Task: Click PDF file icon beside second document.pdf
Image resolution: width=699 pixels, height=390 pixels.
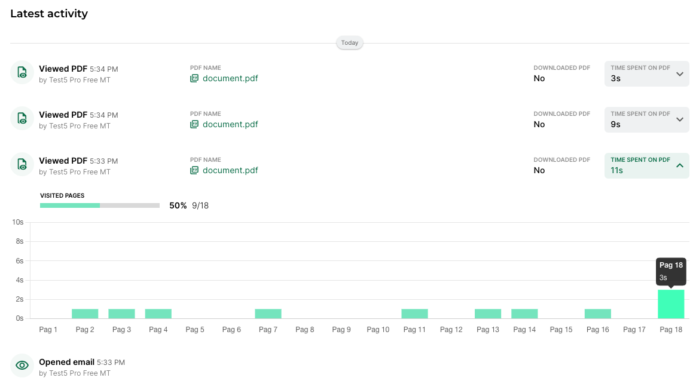Action: (x=194, y=124)
